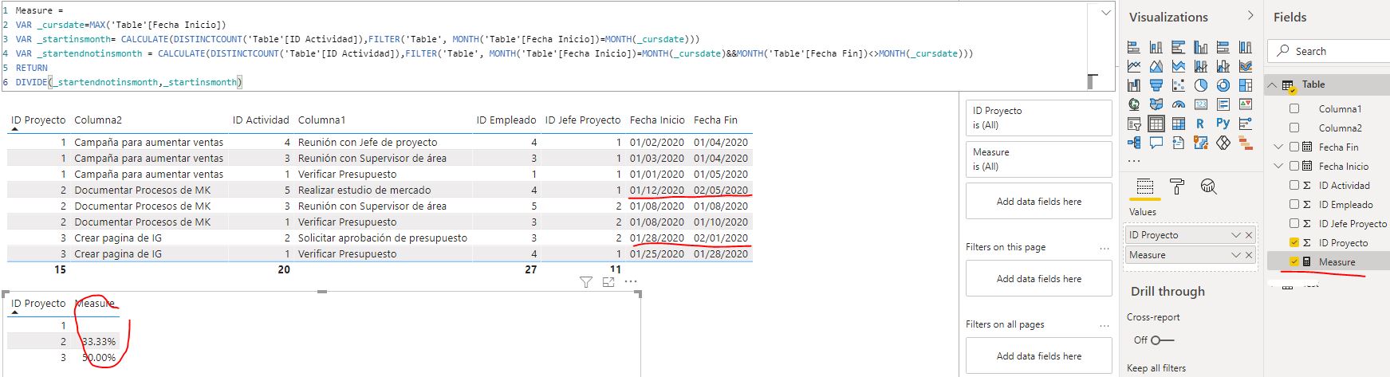Viewport: 1390px width, 377px height.
Task: Select the KPI visual
Action: tap(1245, 104)
